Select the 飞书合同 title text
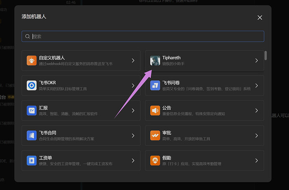The height and width of the screenshot is (190, 289). [48, 133]
